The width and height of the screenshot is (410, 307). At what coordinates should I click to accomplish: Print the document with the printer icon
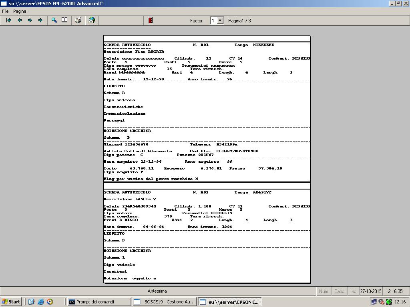tap(78, 20)
